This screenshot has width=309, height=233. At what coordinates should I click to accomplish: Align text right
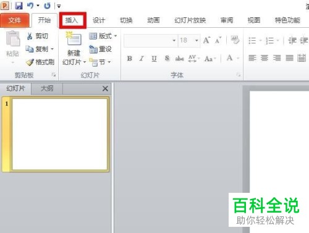[x=277, y=58]
